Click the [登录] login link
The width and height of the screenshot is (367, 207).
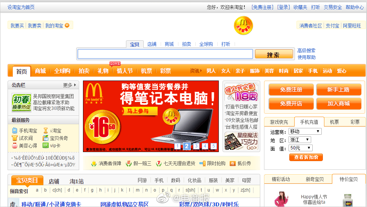coord(283,7)
